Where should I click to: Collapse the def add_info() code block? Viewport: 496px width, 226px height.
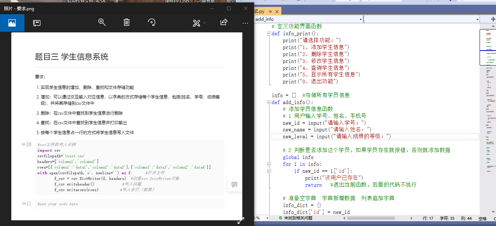[269, 102]
